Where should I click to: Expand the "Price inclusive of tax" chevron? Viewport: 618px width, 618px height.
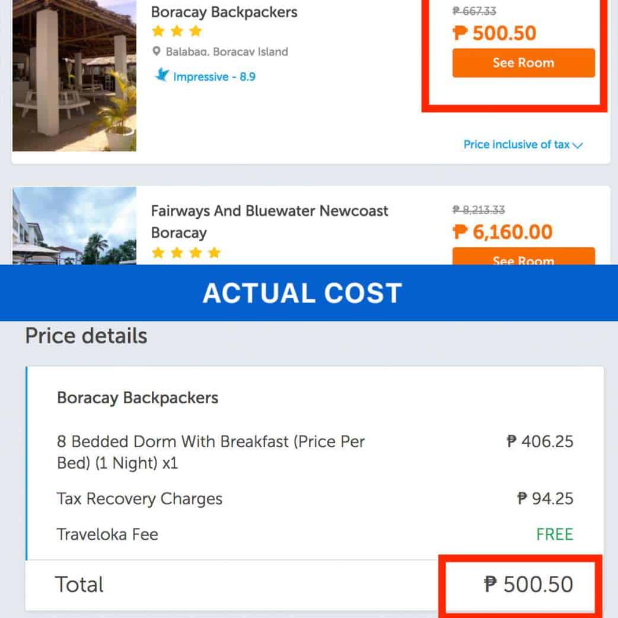[578, 145]
